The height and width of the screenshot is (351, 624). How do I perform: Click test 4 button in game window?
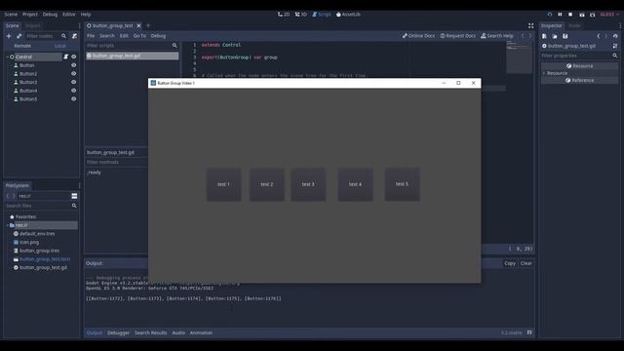tap(355, 184)
